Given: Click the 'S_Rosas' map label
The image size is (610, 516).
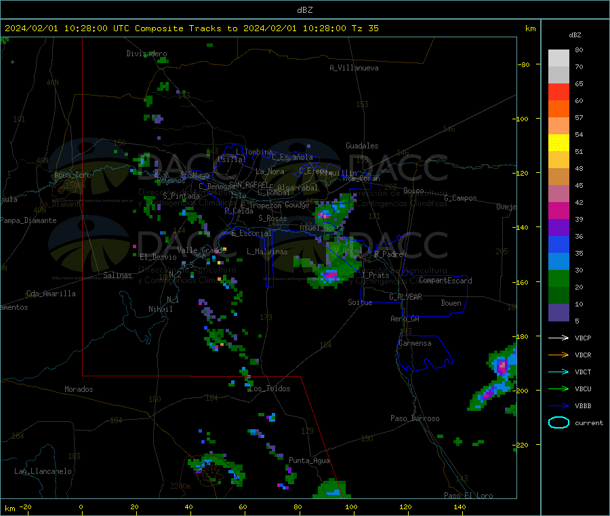Looking at the screenshot, I should point(272,218).
